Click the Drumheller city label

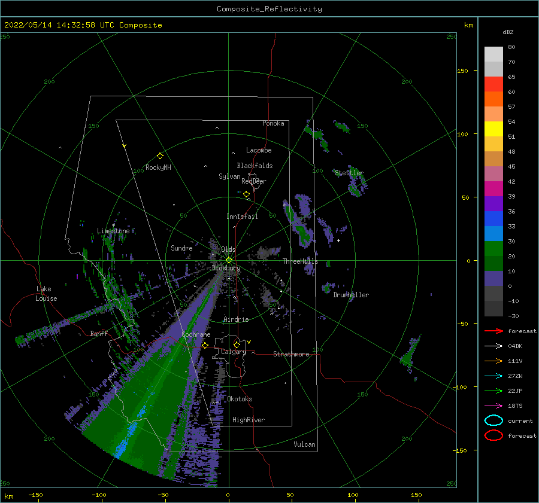(351, 295)
